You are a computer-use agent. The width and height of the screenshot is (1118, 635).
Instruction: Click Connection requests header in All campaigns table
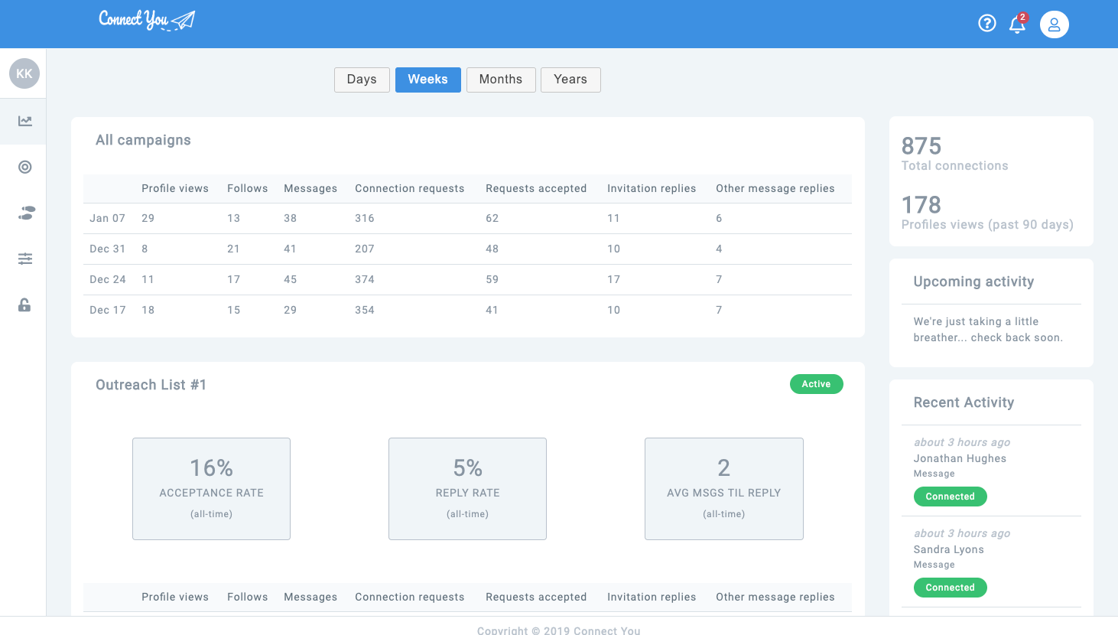pyautogui.click(x=409, y=188)
